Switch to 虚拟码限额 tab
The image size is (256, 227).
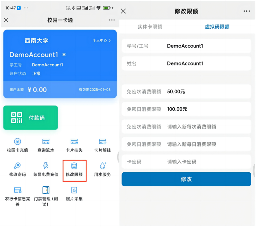point(217,27)
